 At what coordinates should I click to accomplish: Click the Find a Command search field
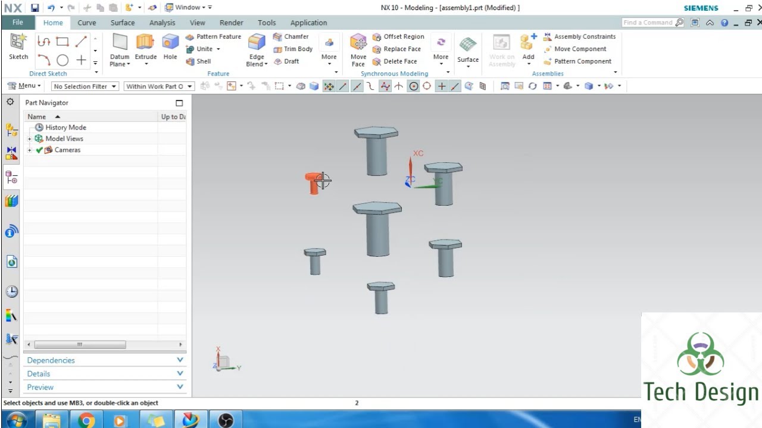647,23
